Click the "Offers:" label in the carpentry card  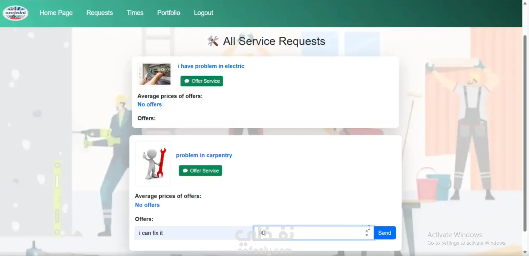point(144,219)
